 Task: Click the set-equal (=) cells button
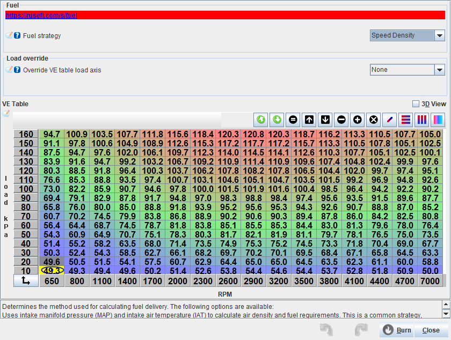tap(293, 119)
